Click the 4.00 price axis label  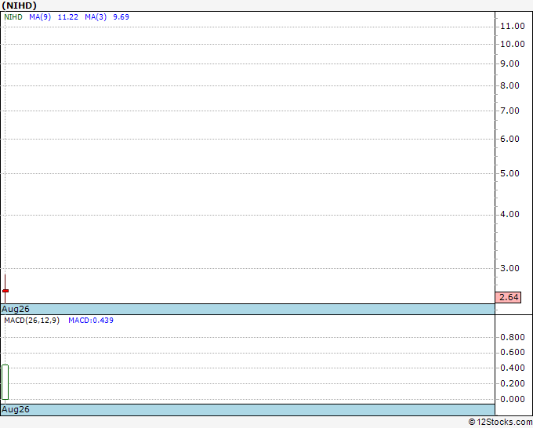[x=510, y=214]
